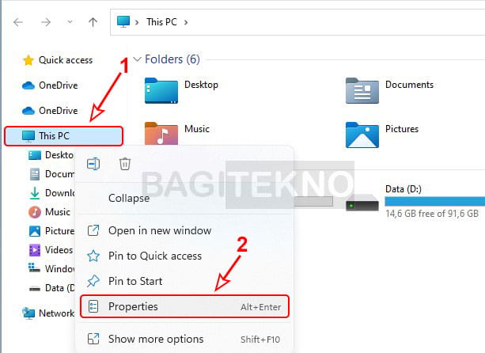
Task: Click the Delete trash icon in context menu
Action: coord(125,164)
